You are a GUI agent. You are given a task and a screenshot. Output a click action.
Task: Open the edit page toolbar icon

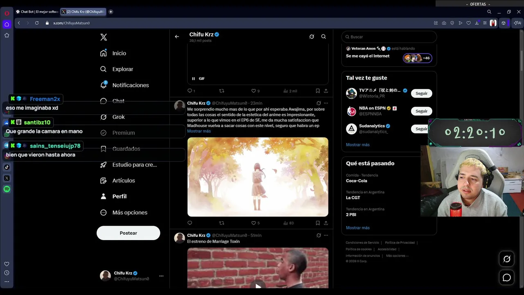[436, 23]
